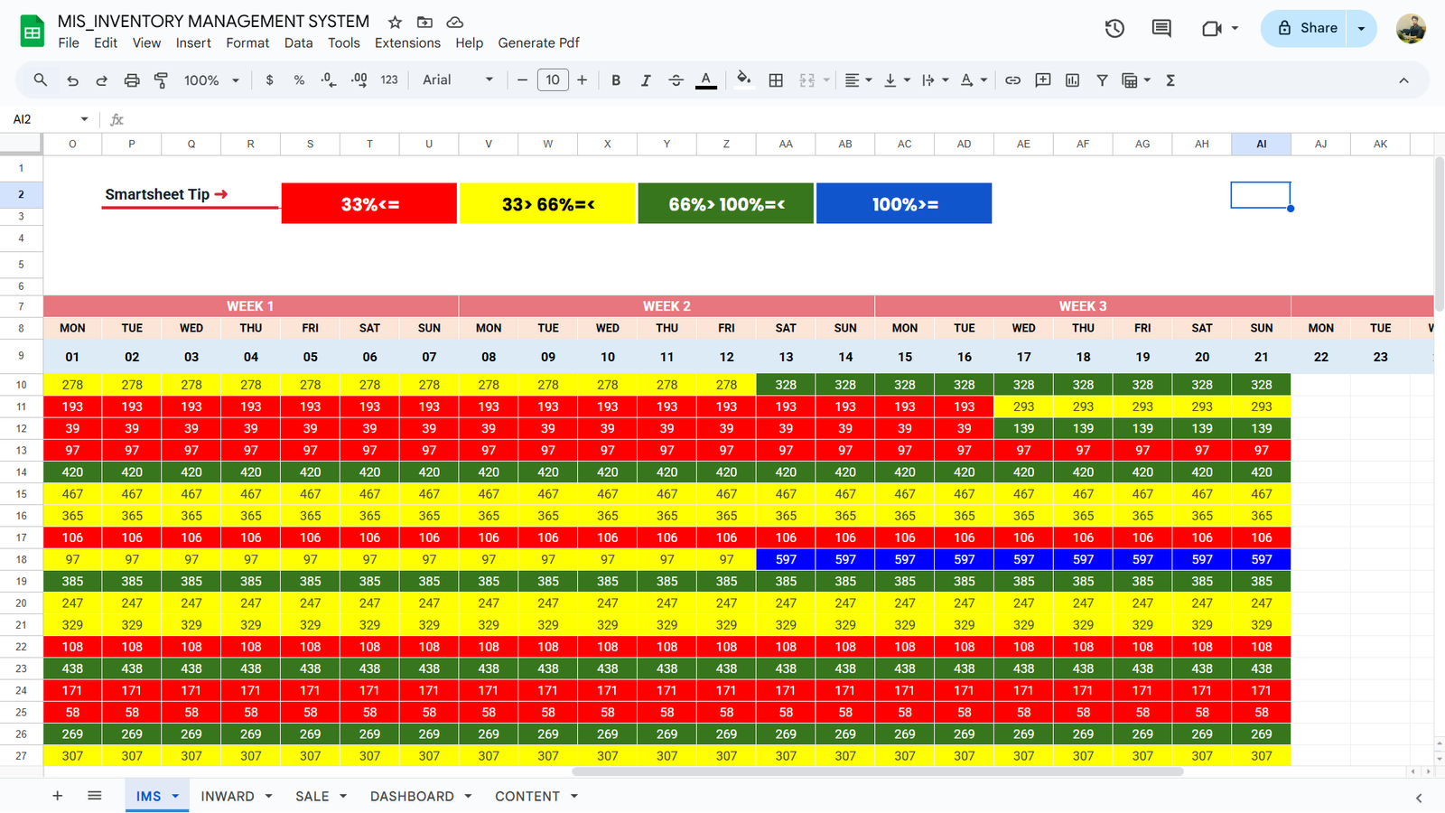Click the Generate Pdf menu button

pos(538,42)
